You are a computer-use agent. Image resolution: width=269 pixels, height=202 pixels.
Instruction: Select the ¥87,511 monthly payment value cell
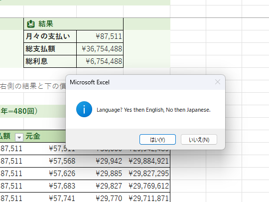click(x=100, y=36)
